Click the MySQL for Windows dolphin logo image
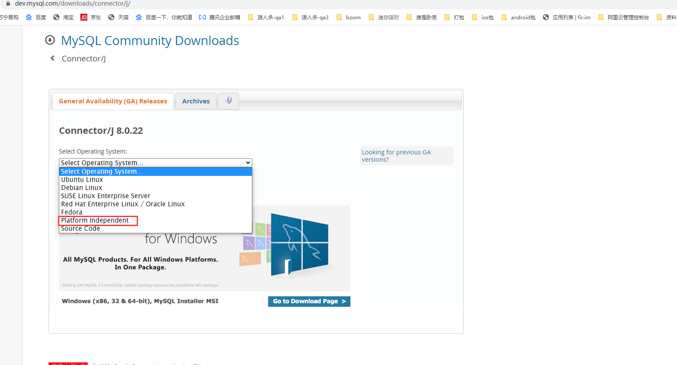The width and height of the screenshot is (677, 365). pyautogui.click(x=300, y=244)
